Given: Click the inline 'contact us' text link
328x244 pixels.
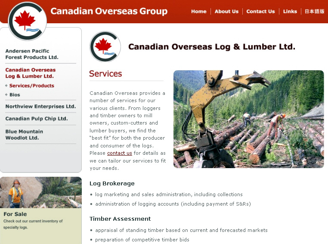Looking at the screenshot, I should tap(119, 153).
